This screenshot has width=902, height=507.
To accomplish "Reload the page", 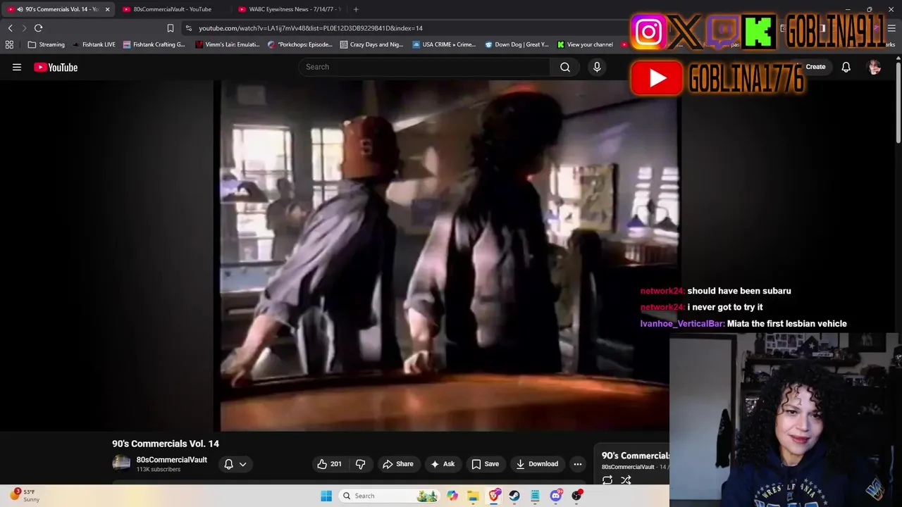I will [x=38, y=28].
